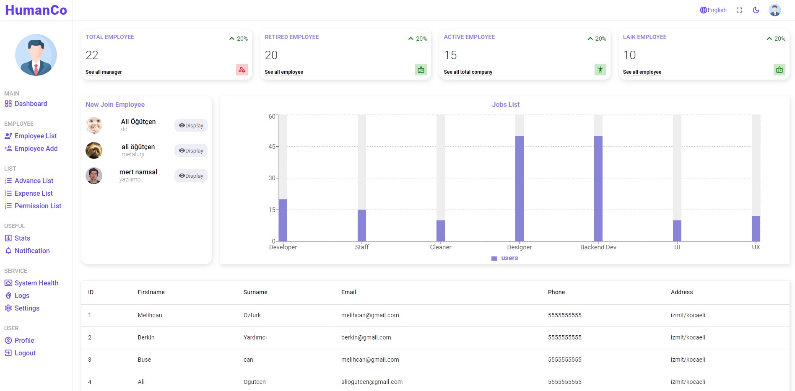
Task: Click the manager settings icon on Total Employee card
Action: coord(242,70)
